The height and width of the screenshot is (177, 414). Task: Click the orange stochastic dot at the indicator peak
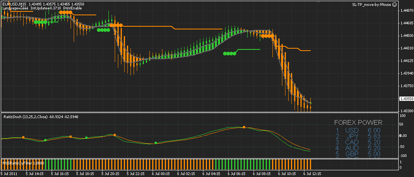coord(244,127)
